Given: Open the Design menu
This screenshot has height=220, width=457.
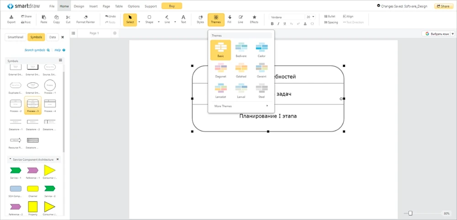Looking at the screenshot, I should pos(79,6).
